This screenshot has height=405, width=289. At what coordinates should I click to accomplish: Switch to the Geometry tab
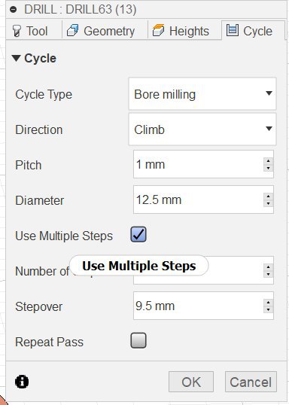[105, 30]
